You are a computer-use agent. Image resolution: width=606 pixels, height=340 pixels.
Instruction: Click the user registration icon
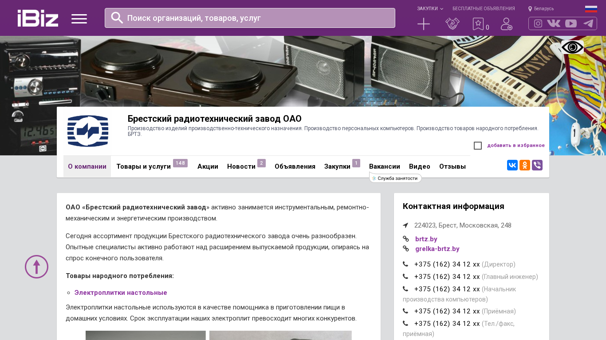(507, 24)
